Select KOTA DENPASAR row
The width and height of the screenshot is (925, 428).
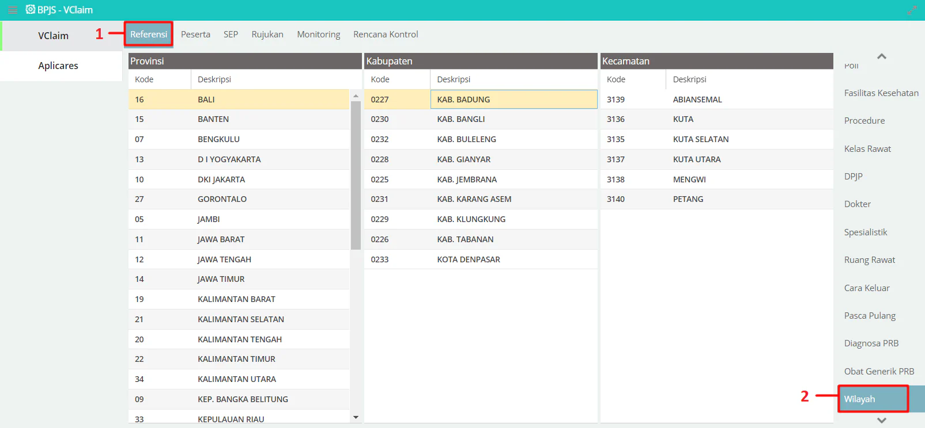[481, 259]
